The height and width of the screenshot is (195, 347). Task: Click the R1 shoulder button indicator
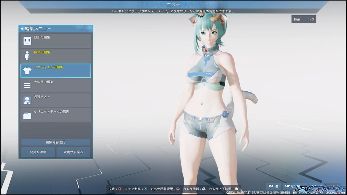click(287, 186)
